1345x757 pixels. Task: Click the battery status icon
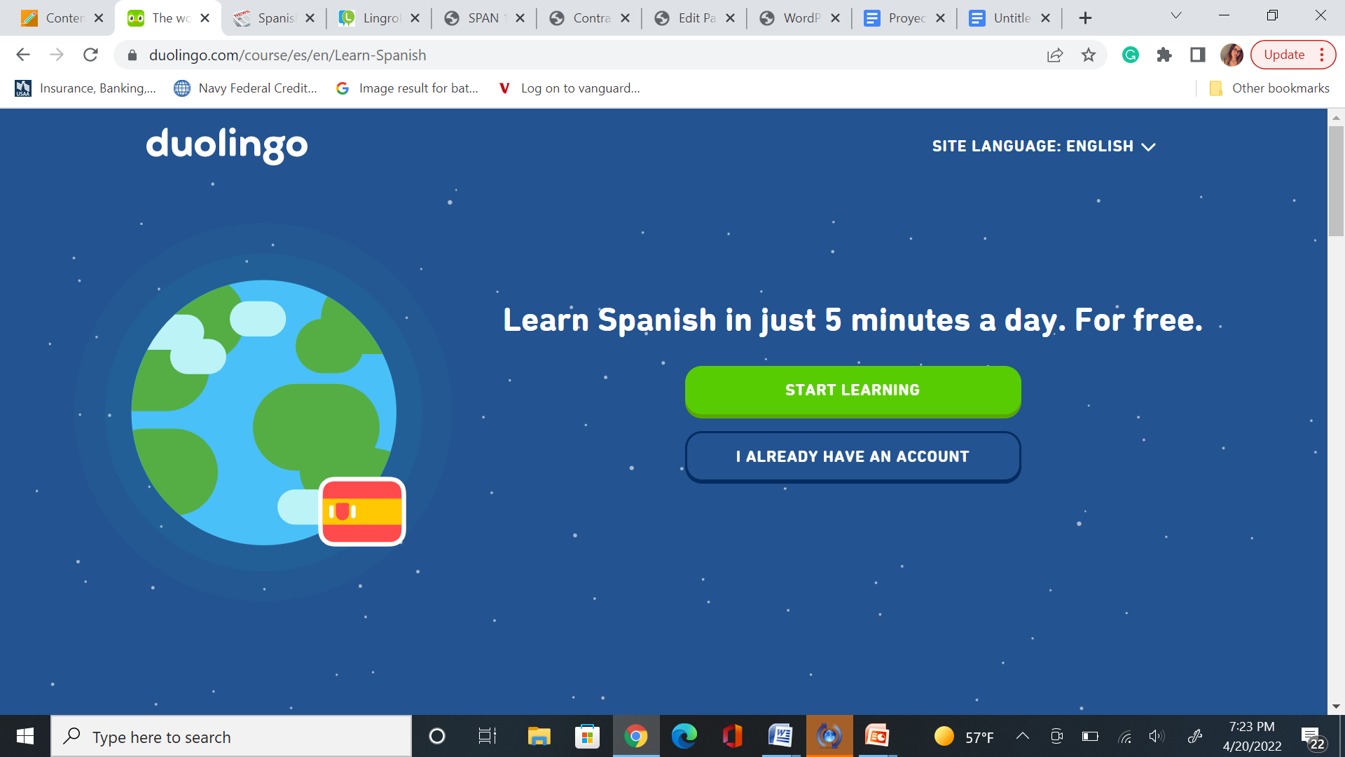[1090, 736]
